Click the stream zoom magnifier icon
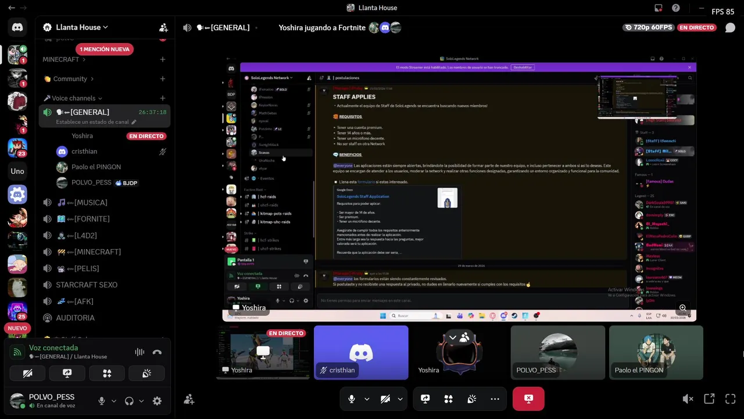 click(683, 308)
